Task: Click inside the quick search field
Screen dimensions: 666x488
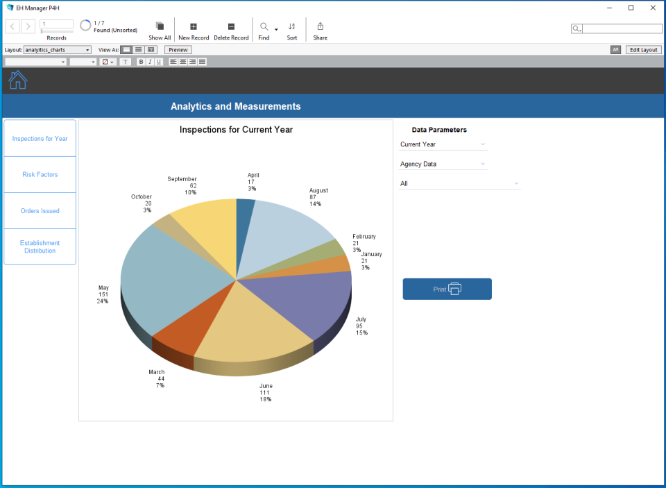Action: click(621, 28)
